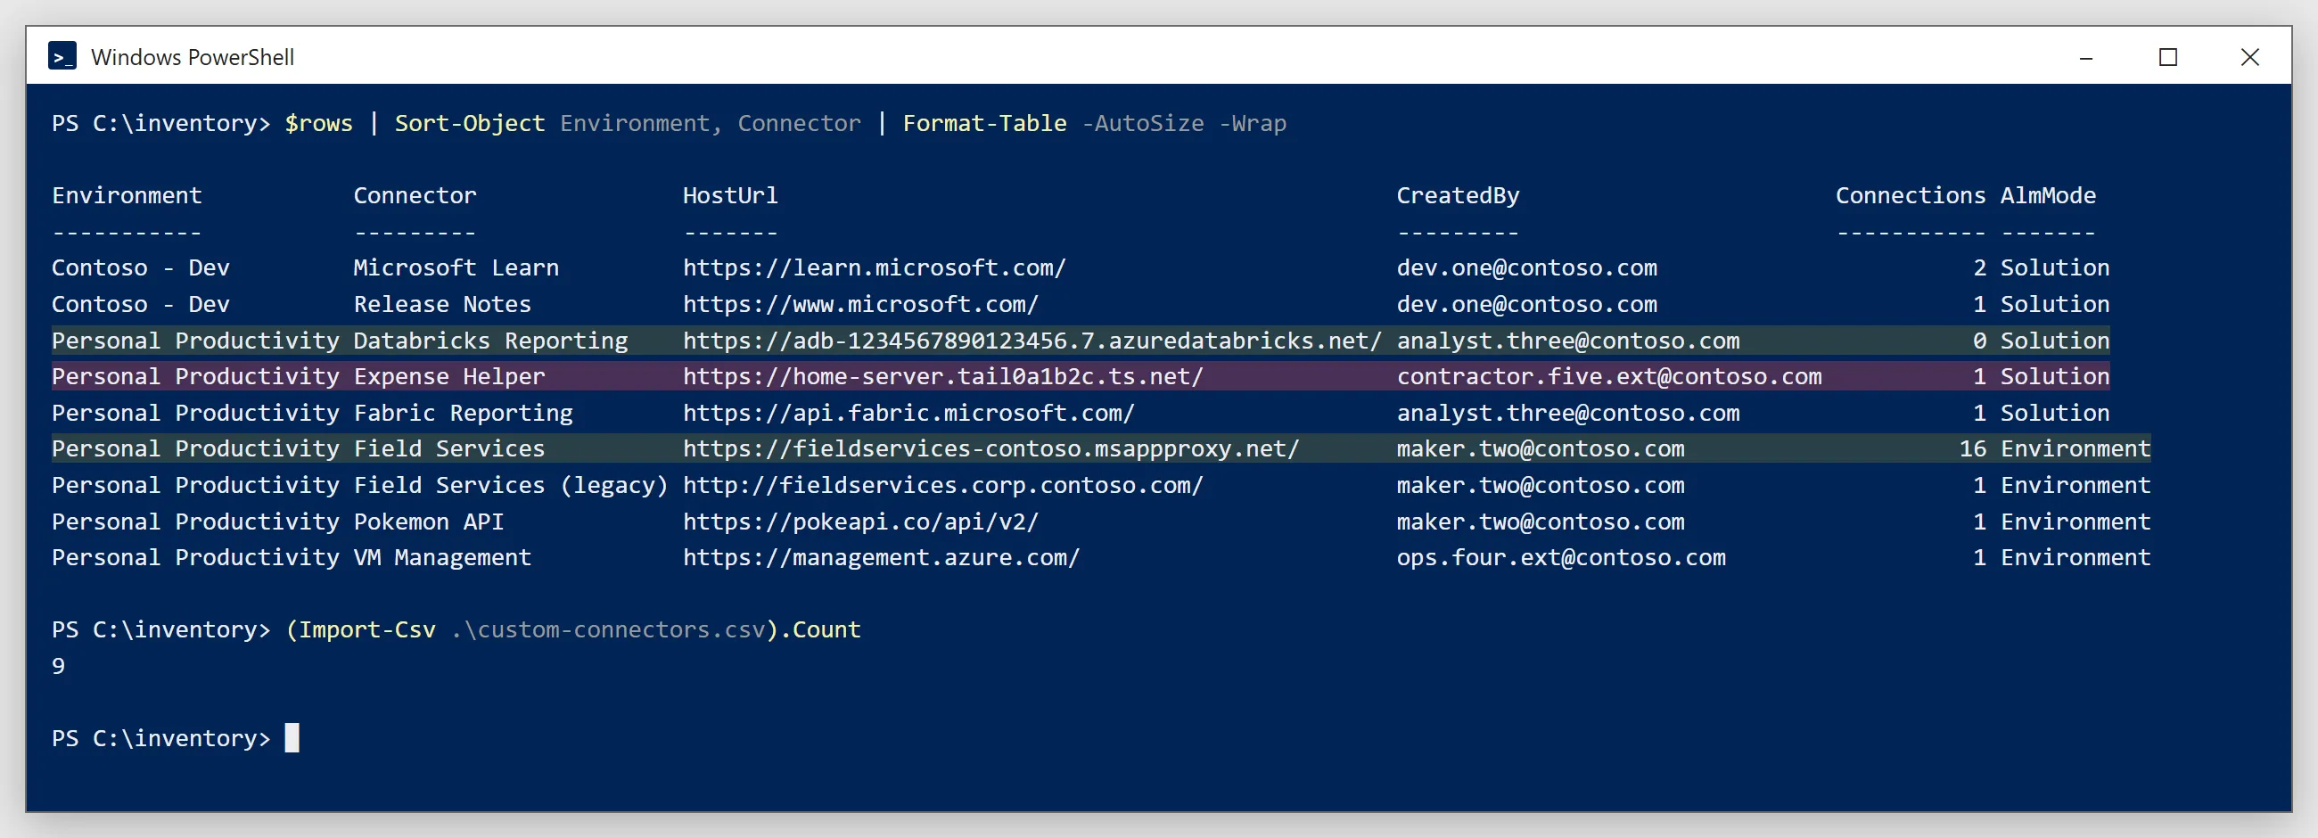Click the 'Windows PowerShell' title text

pyautogui.click(x=193, y=58)
